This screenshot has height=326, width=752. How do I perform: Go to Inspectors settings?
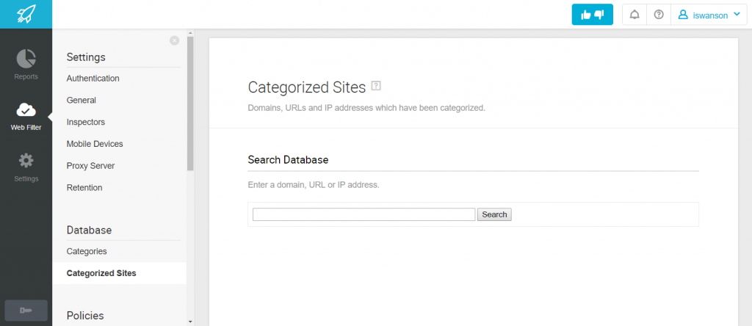pos(85,122)
